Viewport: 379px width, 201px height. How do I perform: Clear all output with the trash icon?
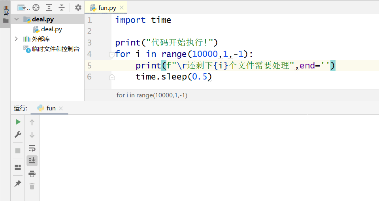coord(32,186)
